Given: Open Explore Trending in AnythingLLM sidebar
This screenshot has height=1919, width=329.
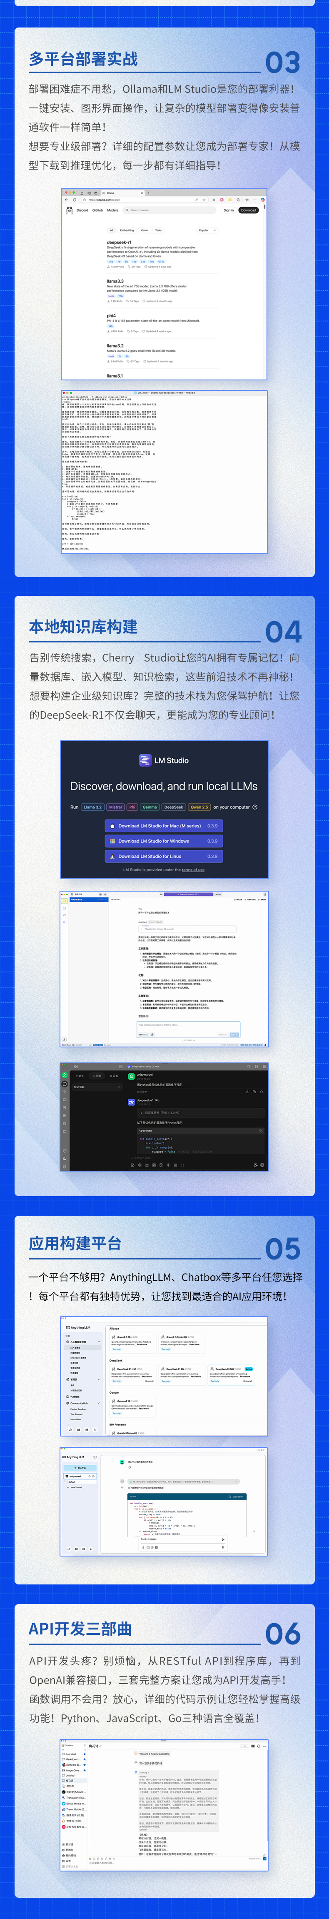Looking at the screenshot, I should (78, 1409).
